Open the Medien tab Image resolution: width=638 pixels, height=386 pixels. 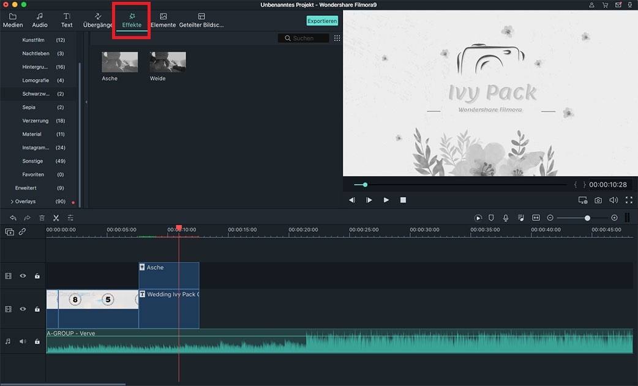tap(13, 20)
